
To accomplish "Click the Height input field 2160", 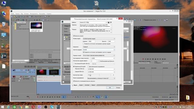I will pyautogui.click(x=111, y=41).
